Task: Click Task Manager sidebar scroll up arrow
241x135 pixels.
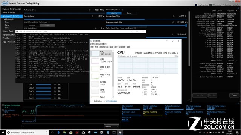Action: (x=113, y=51)
